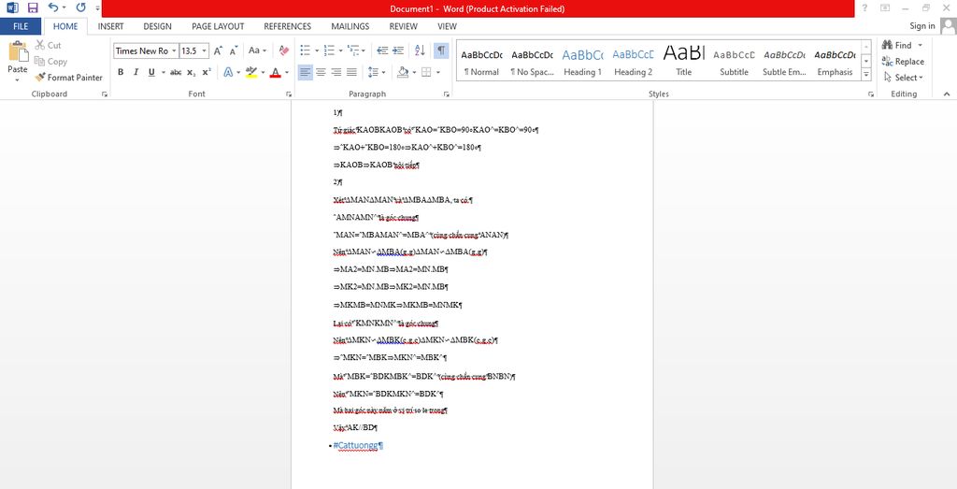
Task: Click the Paste clipboard icon
Action: 18,51
